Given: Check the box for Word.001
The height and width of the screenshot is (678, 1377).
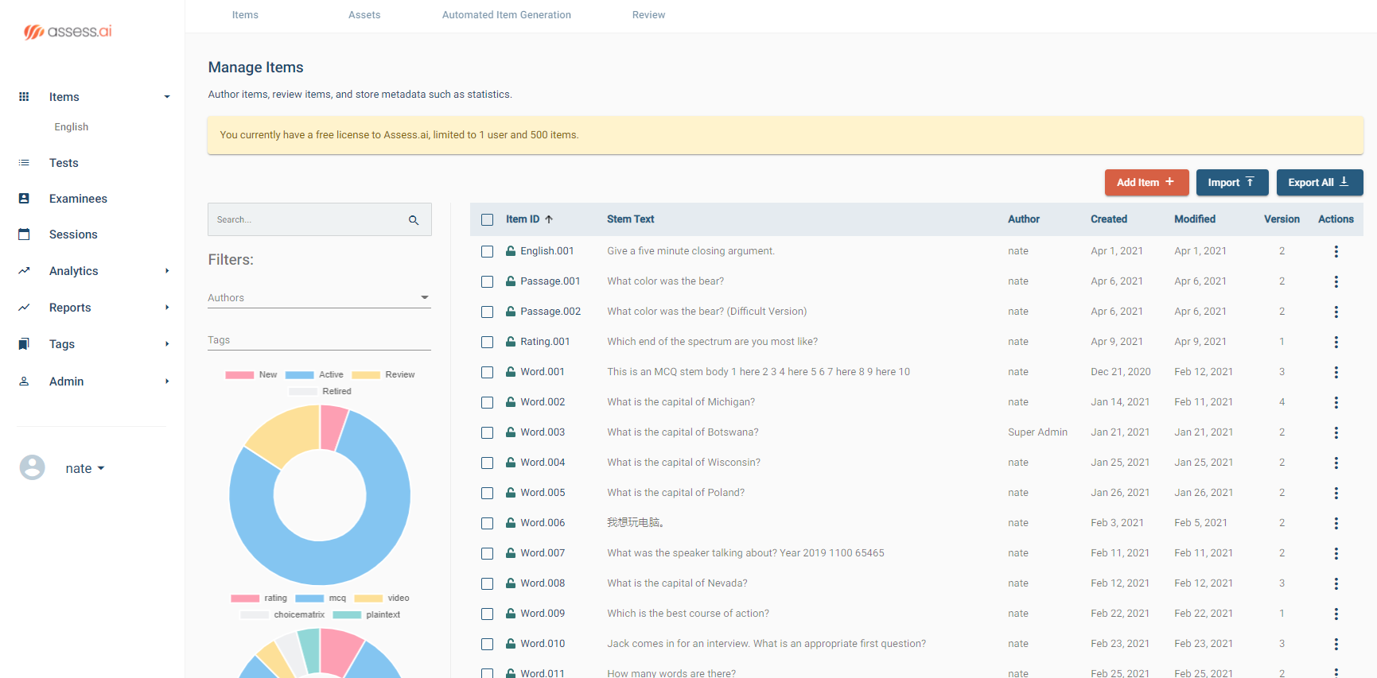Looking at the screenshot, I should [488, 372].
